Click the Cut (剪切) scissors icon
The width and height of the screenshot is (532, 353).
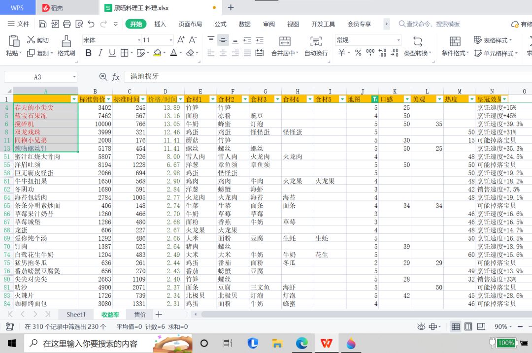(x=31, y=40)
